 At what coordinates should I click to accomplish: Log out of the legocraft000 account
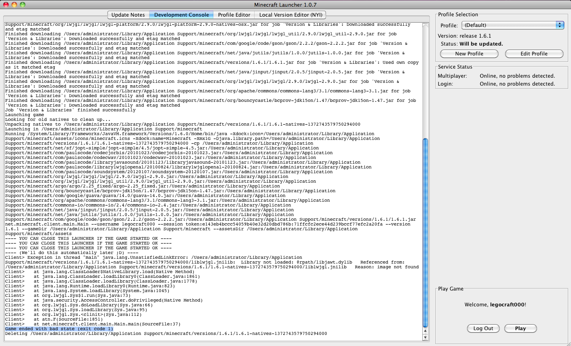point(483,329)
